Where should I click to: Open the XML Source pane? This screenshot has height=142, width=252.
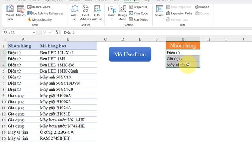[159, 11]
